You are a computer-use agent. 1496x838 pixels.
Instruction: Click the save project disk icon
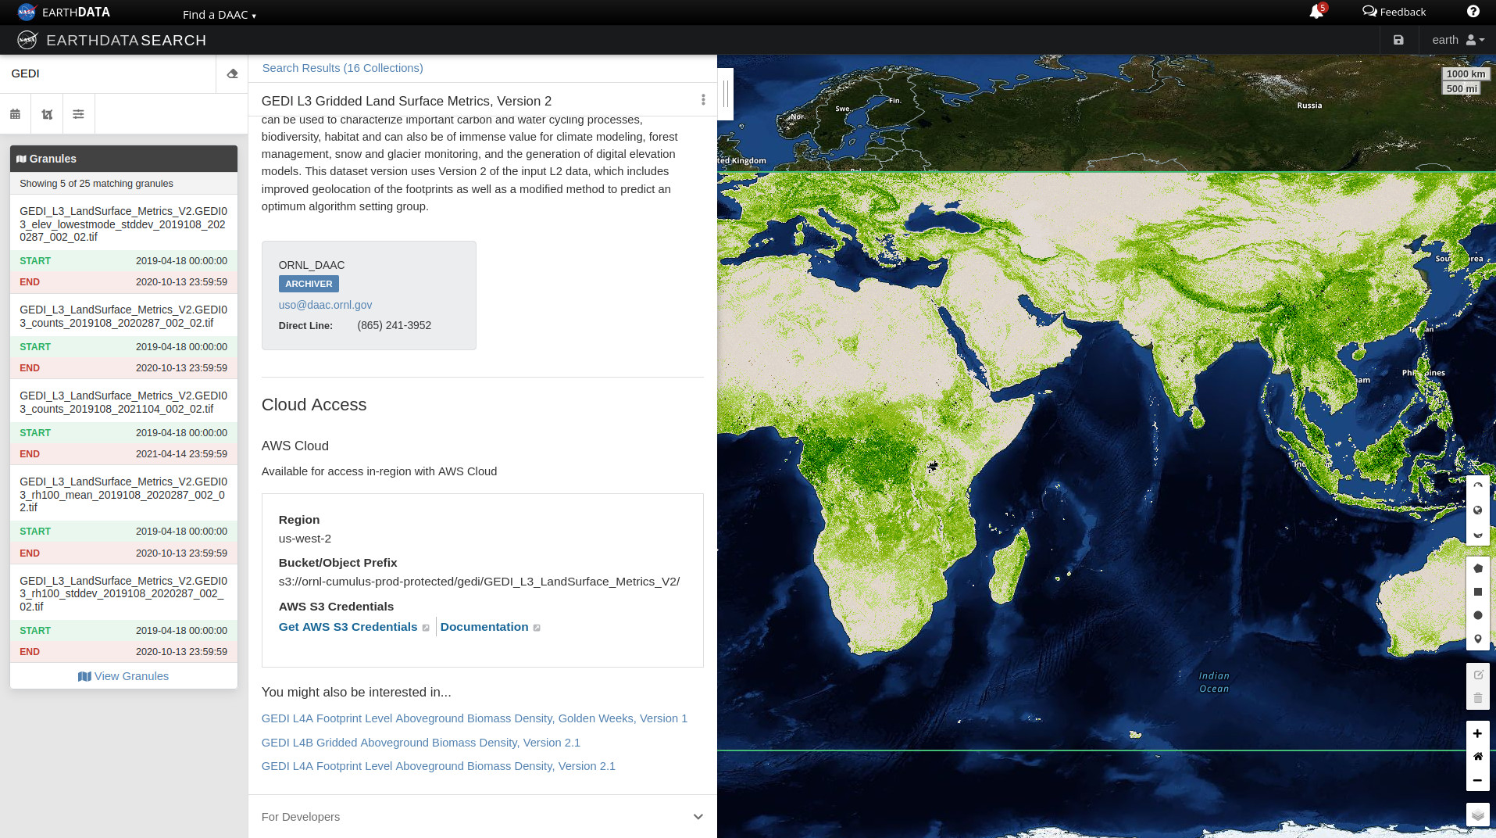[1398, 40]
